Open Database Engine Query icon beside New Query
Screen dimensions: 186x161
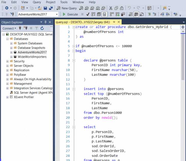[81, 8]
